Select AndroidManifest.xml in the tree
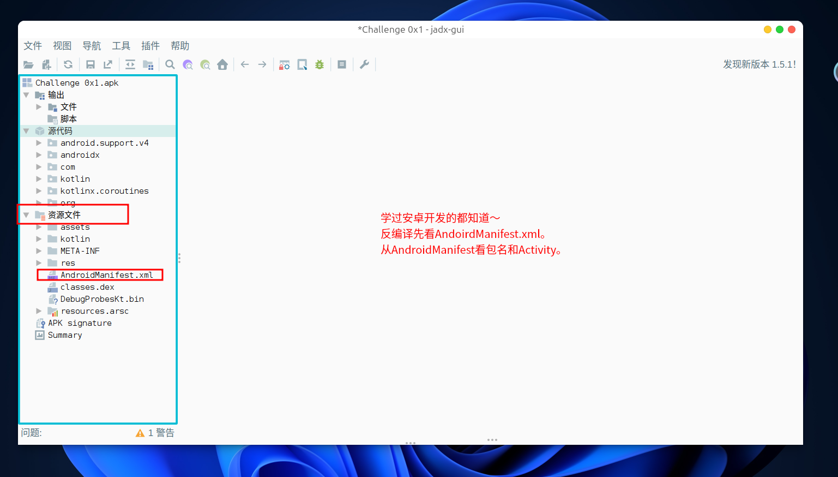 pyautogui.click(x=106, y=275)
